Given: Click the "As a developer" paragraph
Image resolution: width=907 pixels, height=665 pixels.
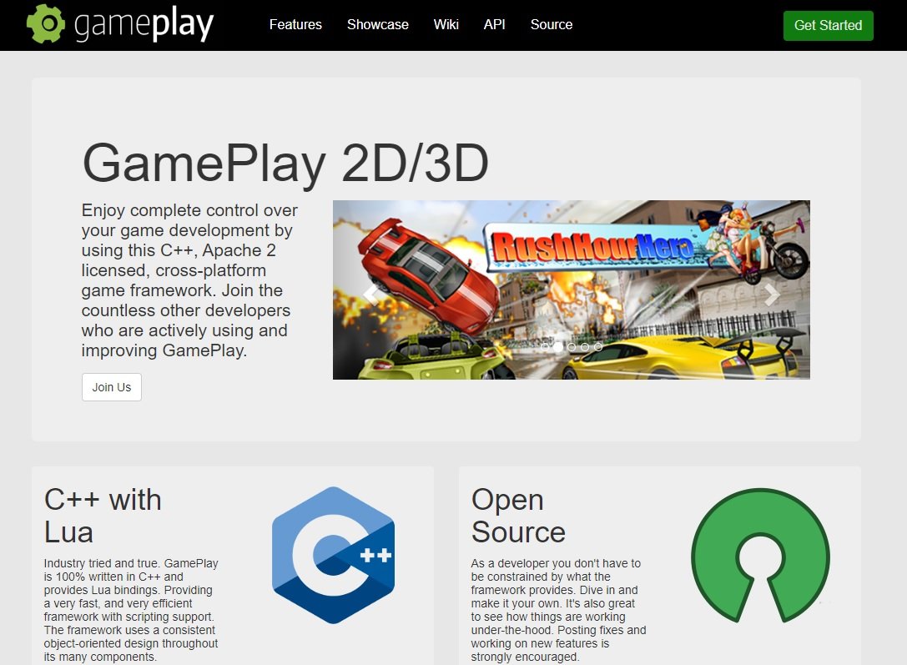Looking at the screenshot, I should click(x=558, y=610).
